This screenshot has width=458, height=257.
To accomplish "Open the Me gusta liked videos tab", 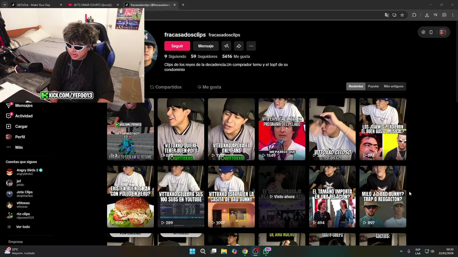I will [209, 87].
